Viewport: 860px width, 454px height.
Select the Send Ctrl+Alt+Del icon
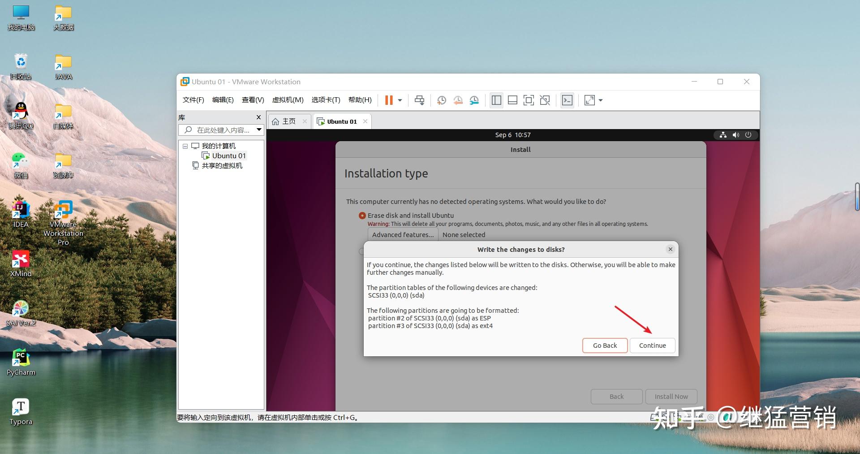pyautogui.click(x=419, y=100)
